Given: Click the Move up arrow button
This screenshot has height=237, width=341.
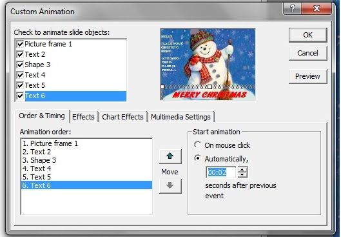Looking at the screenshot, I should [x=170, y=156].
